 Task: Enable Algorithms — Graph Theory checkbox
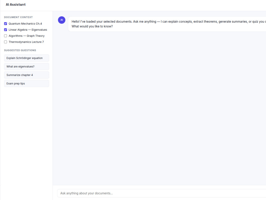pos(6,36)
